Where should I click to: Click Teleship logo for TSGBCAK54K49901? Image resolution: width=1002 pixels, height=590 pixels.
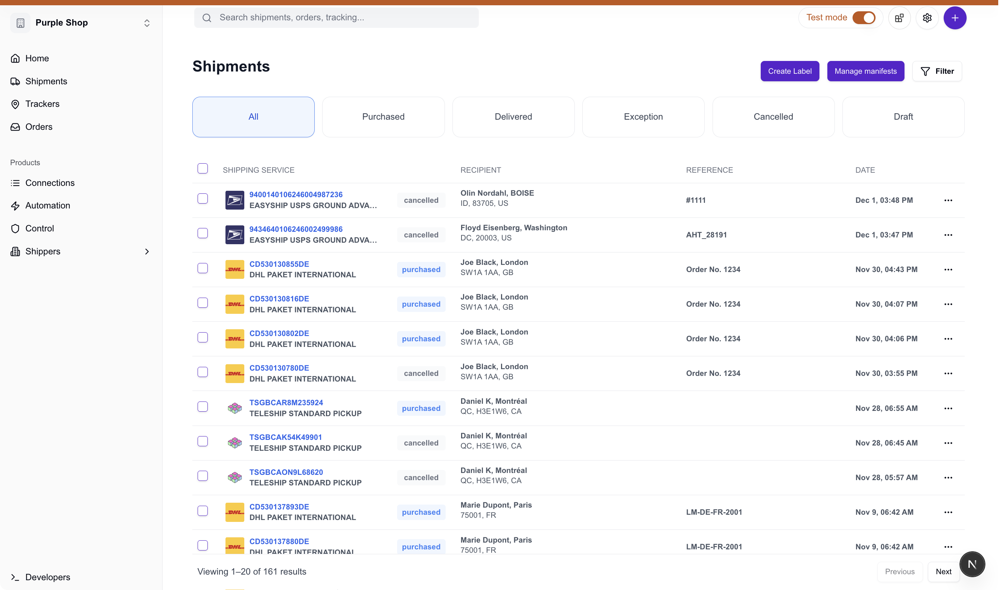pyautogui.click(x=235, y=442)
